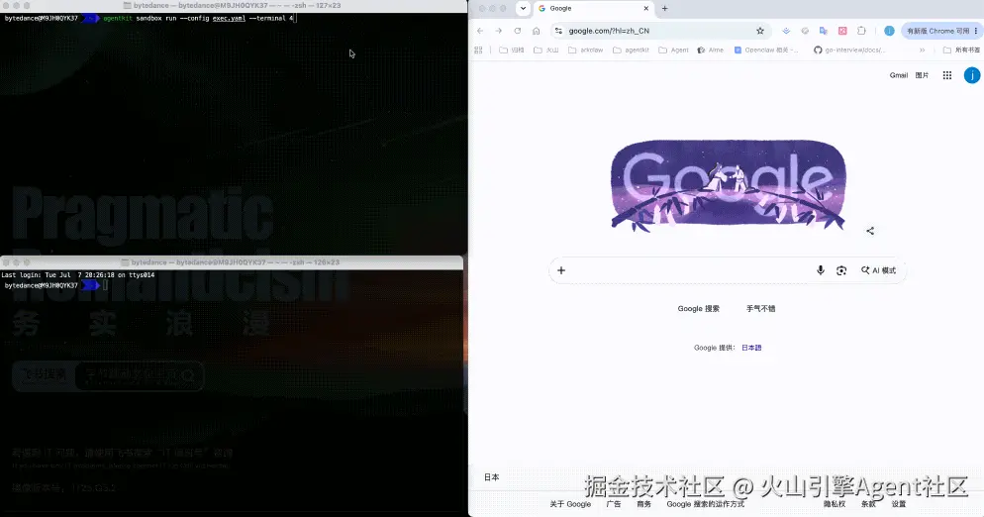Open the 广告 footer link

614,504
